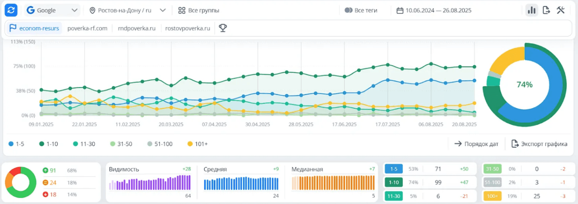578x204 pixels.
Task: Click the Экспорт графика button
Action: tap(539, 144)
